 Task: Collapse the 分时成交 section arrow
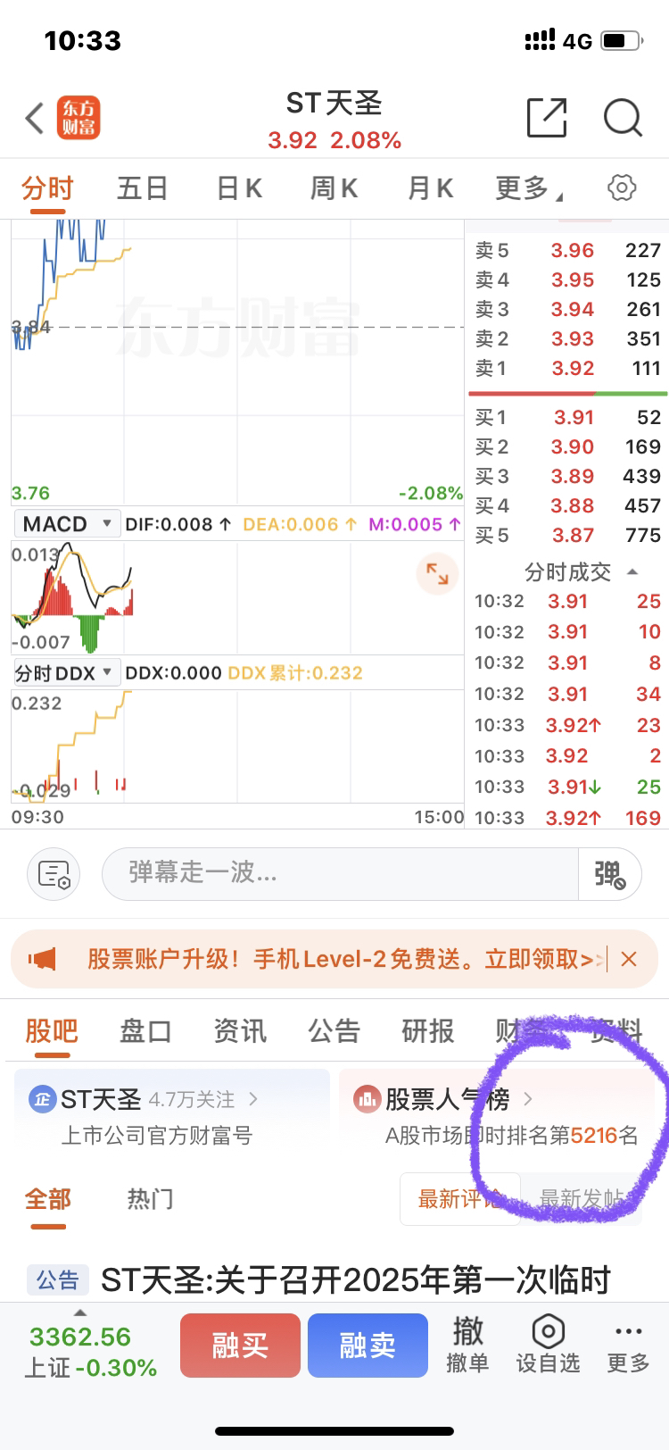(x=632, y=571)
